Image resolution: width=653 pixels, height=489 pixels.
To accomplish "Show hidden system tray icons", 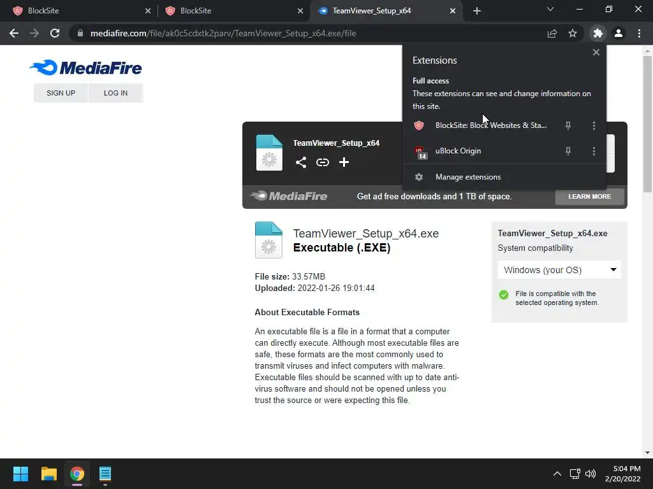I will coord(557,474).
